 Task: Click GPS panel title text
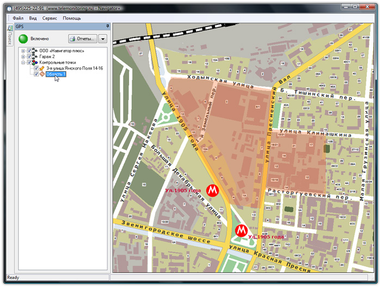(20, 27)
